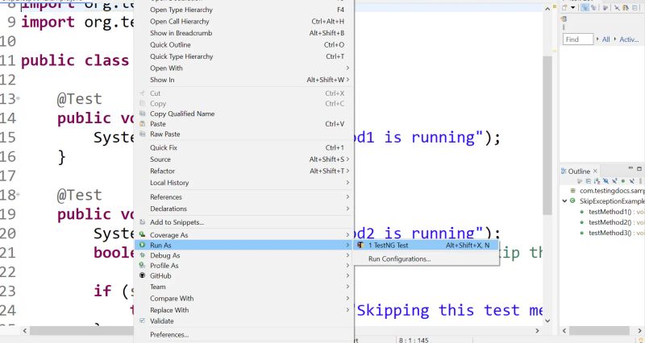Screen dimensions: 645x343
Task: Click Add to Snippets... in the menu
Action: coord(244,222)
